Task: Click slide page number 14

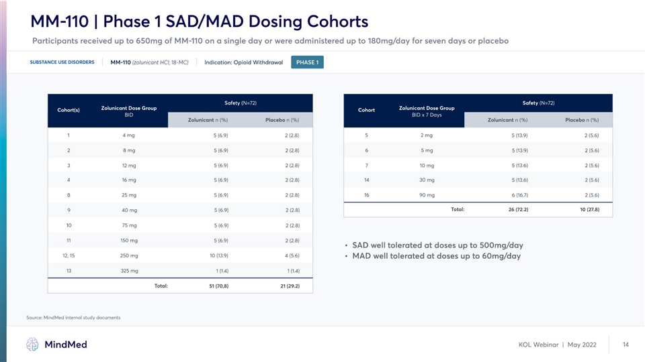Action: pos(626,345)
